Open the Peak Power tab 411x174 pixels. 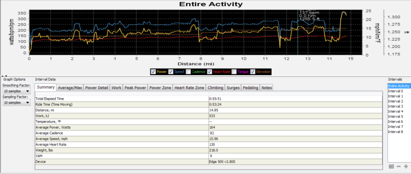[x=135, y=88]
